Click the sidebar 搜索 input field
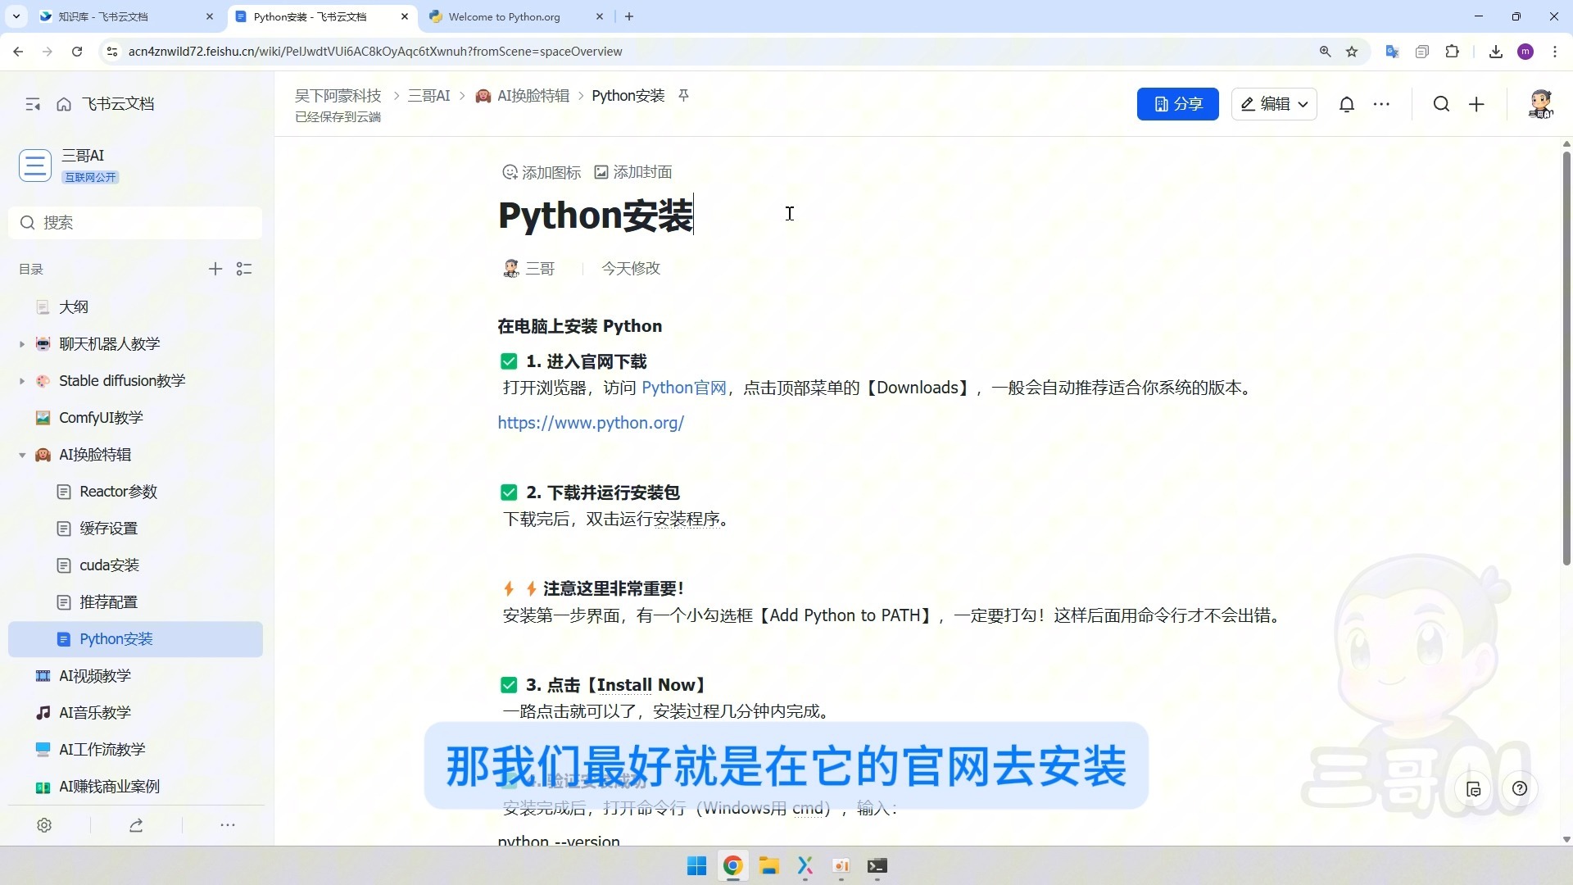1573x885 pixels. 135,223
